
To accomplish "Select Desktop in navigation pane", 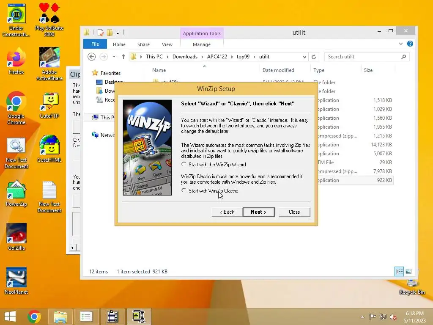I will pyautogui.click(x=110, y=82).
